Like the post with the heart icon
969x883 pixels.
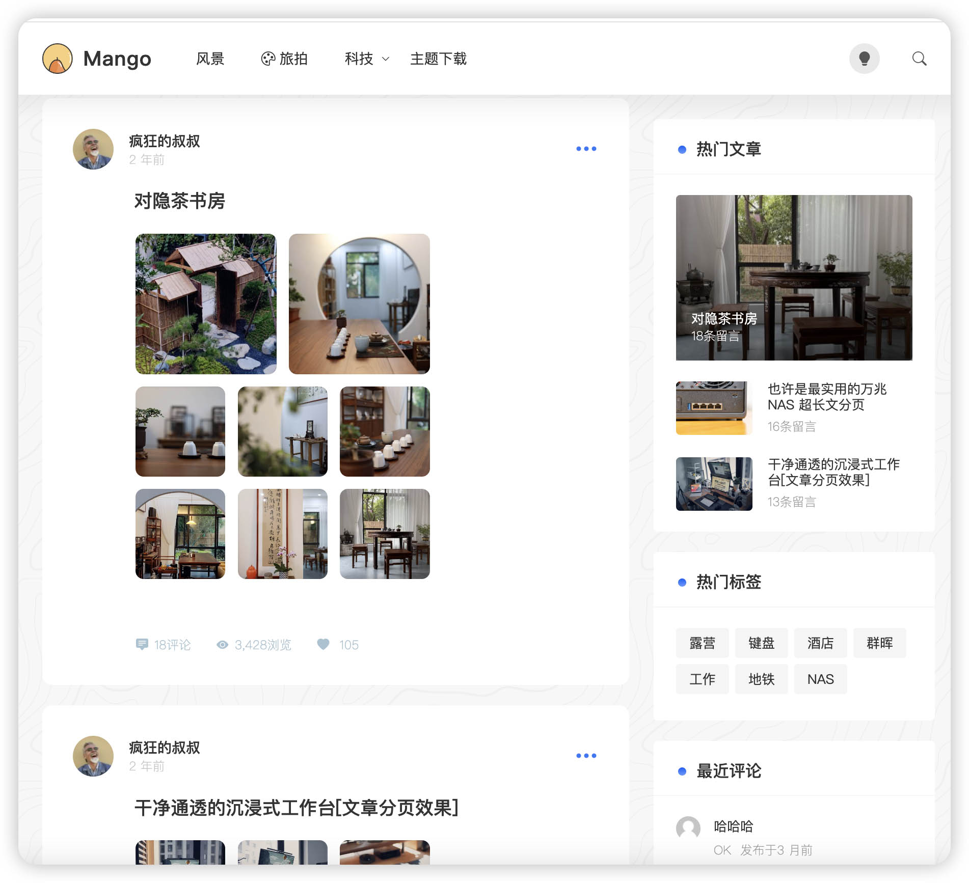(x=324, y=644)
